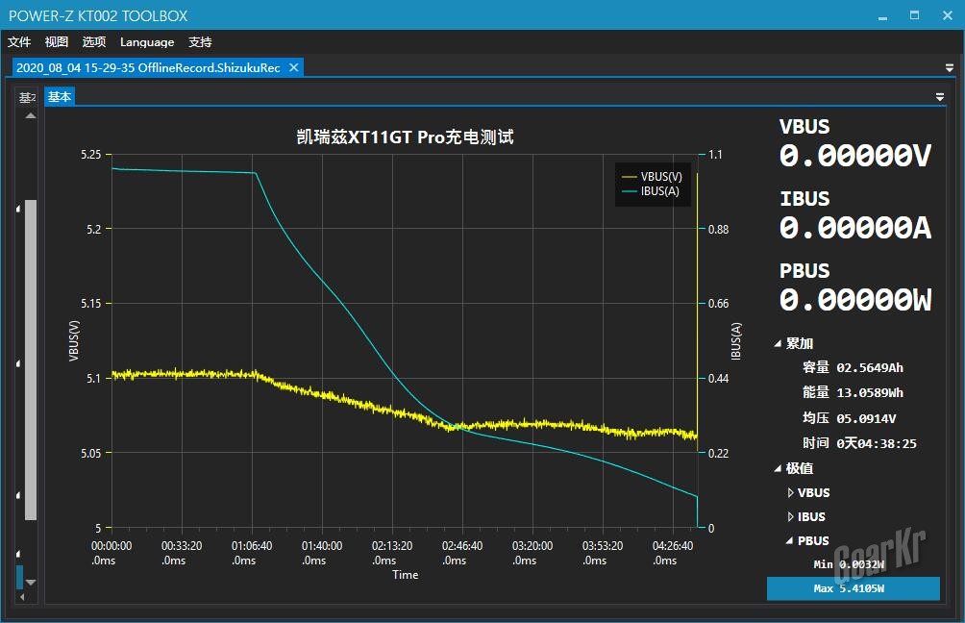The width and height of the screenshot is (965, 623).
Task: Open the document tab list dropdown arrow
Action: 949,68
